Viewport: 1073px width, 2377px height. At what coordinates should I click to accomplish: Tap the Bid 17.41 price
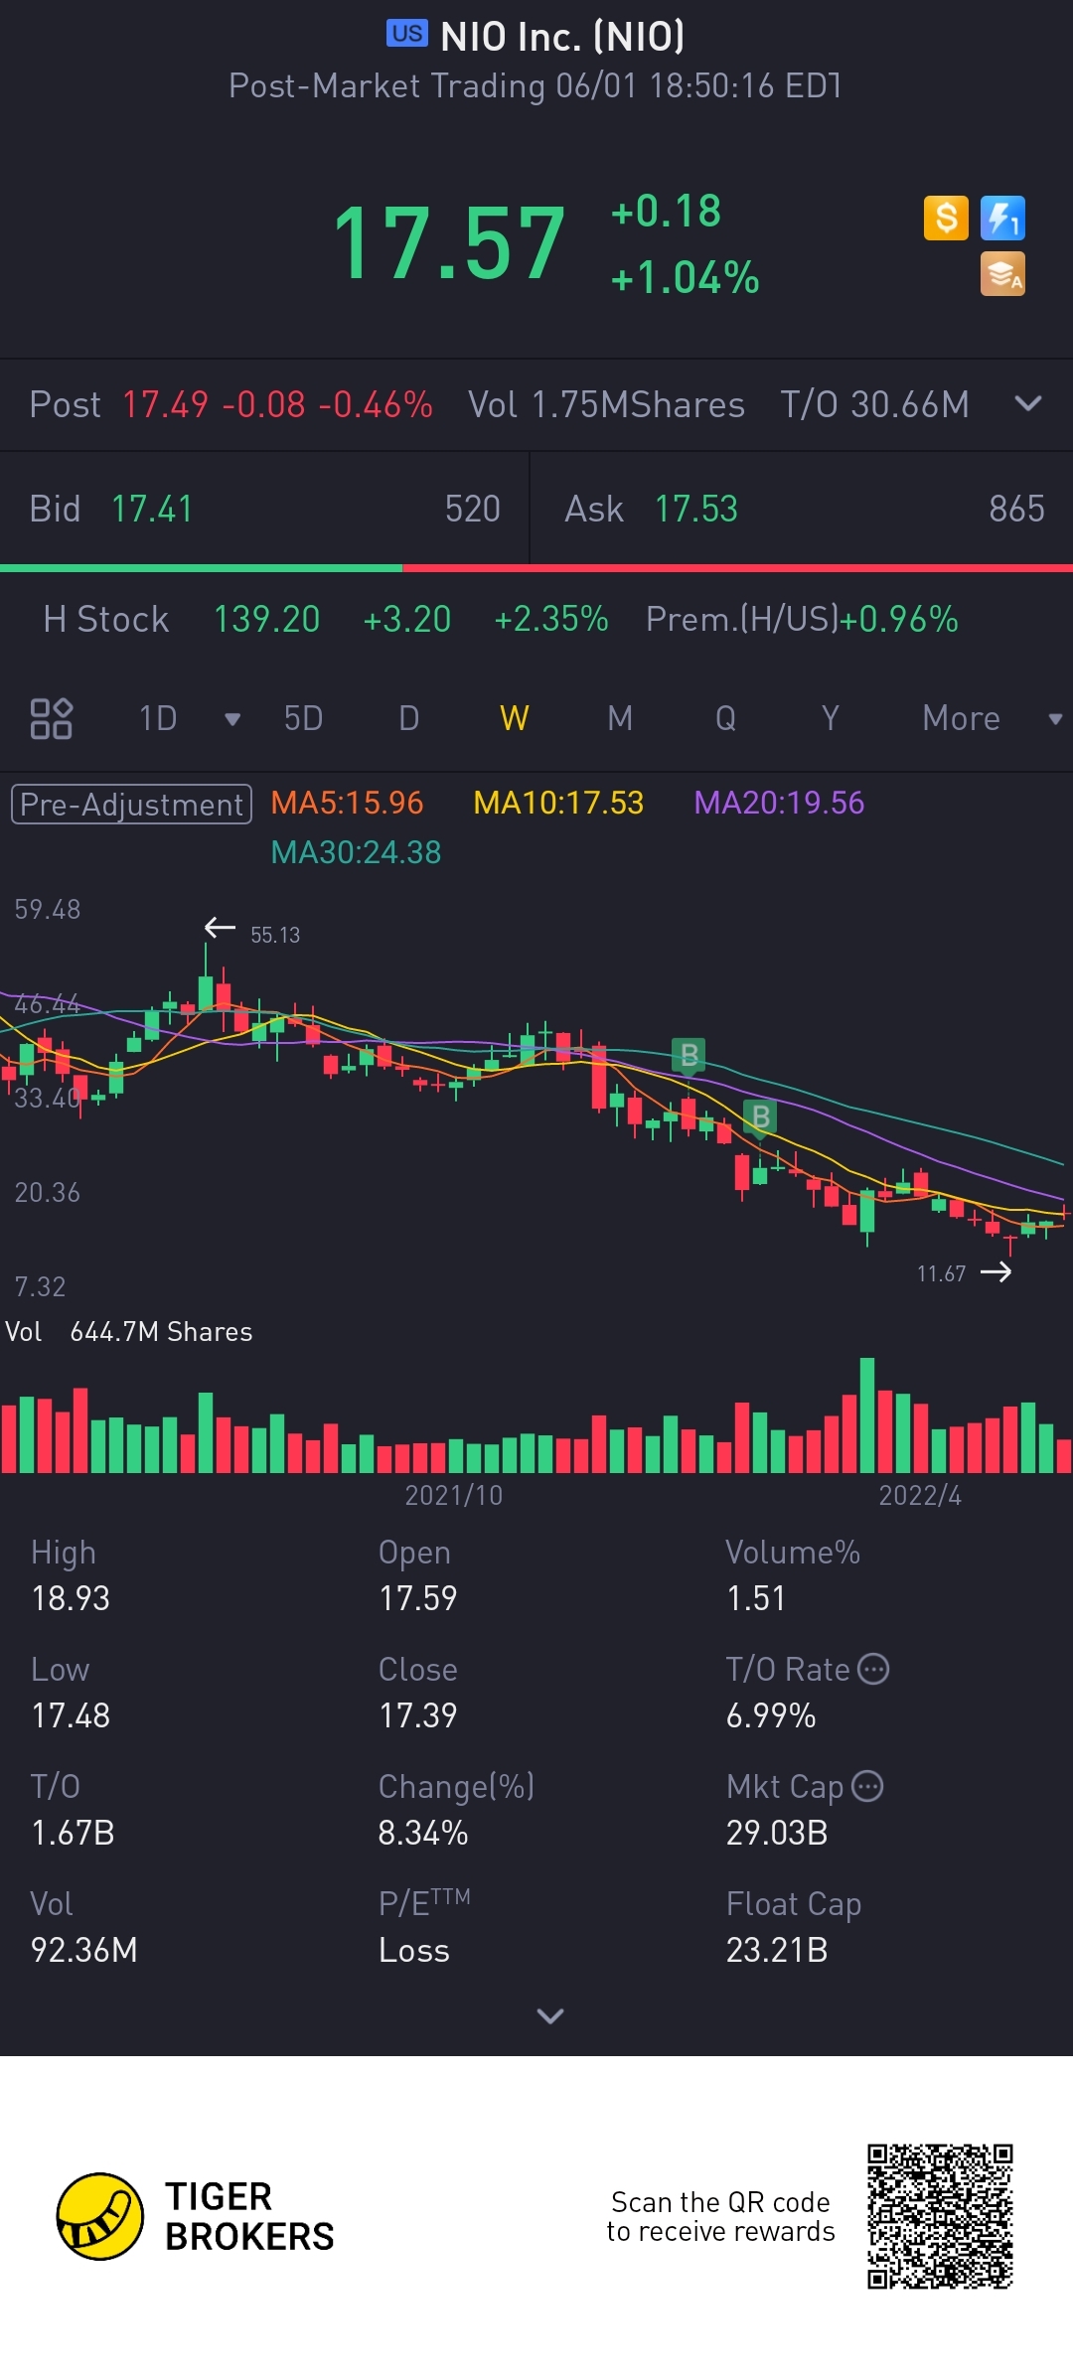[152, 509]
